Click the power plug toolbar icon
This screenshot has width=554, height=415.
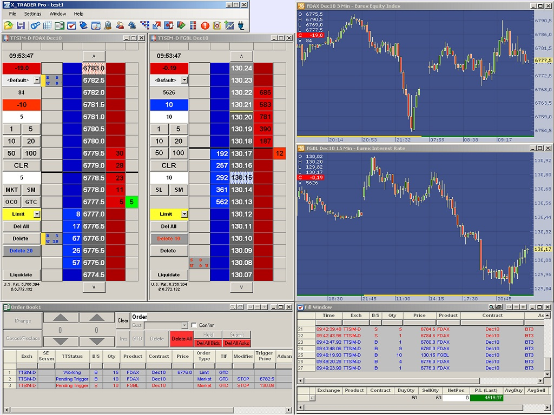pyautogui.click(x=241, y=25)
